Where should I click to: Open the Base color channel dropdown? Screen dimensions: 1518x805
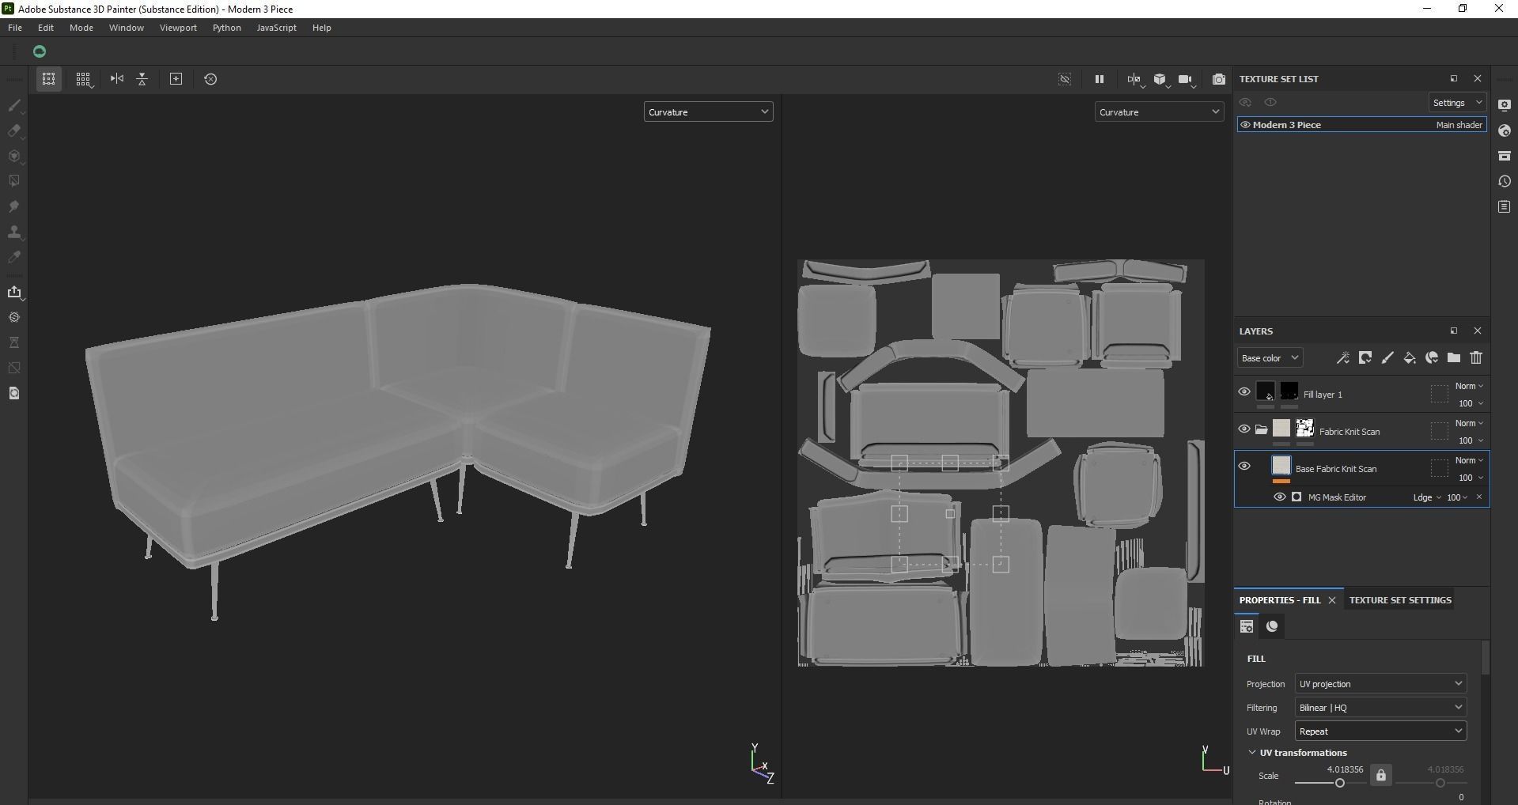pyautogui.click(x=1270, y=358)
